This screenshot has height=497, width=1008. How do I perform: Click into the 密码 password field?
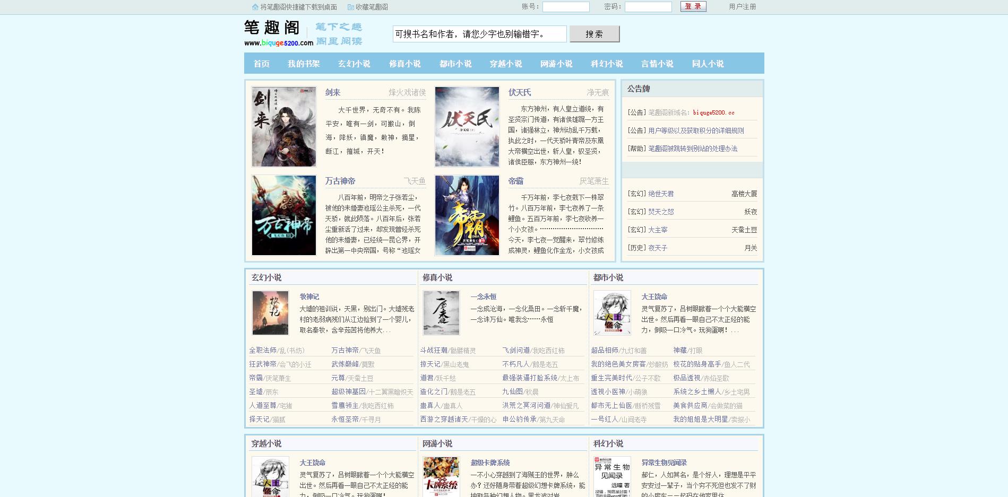(x=648, y=7)
